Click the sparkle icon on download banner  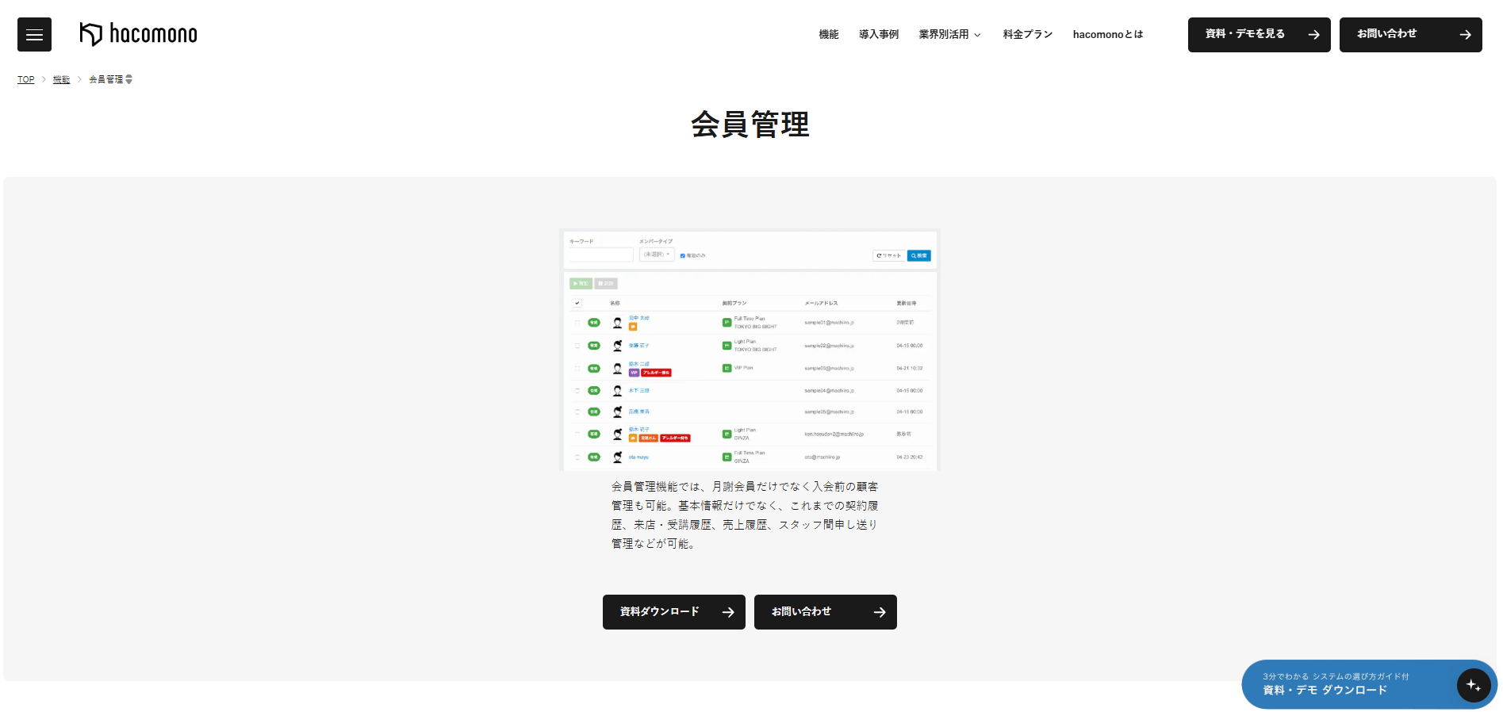click(x=1474, y=685)
